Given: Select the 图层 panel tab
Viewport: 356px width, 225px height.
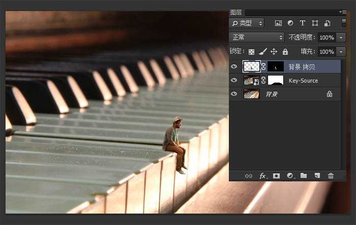Looking at the screenshot, I should coord(236,12).
